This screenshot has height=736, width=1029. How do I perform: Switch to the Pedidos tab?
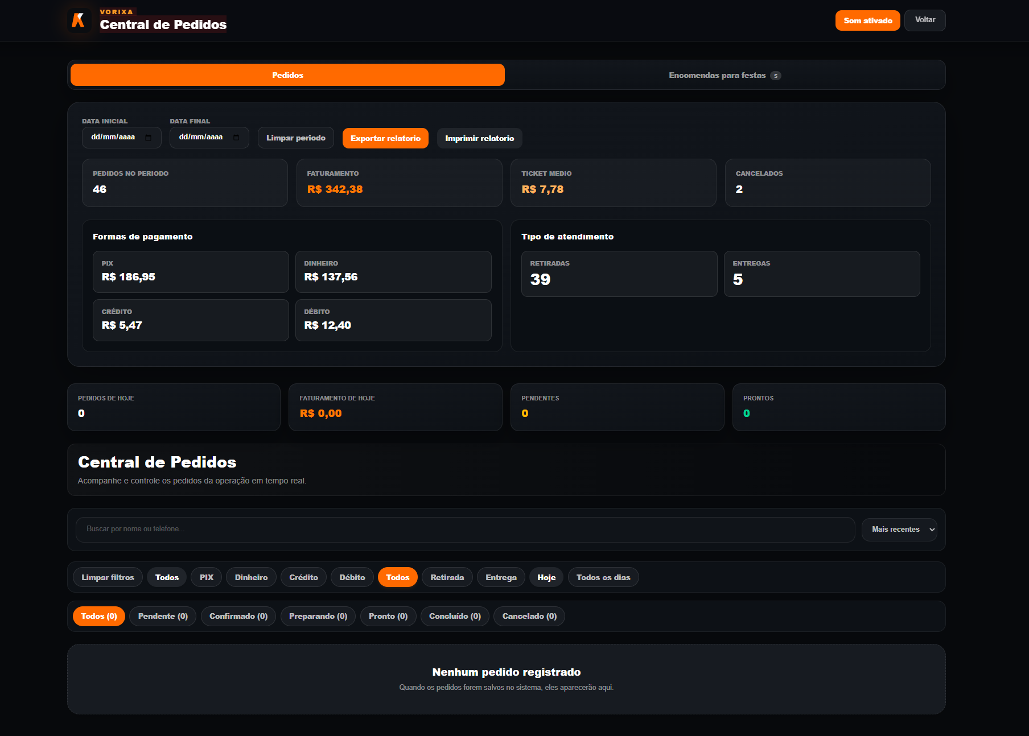287,75
